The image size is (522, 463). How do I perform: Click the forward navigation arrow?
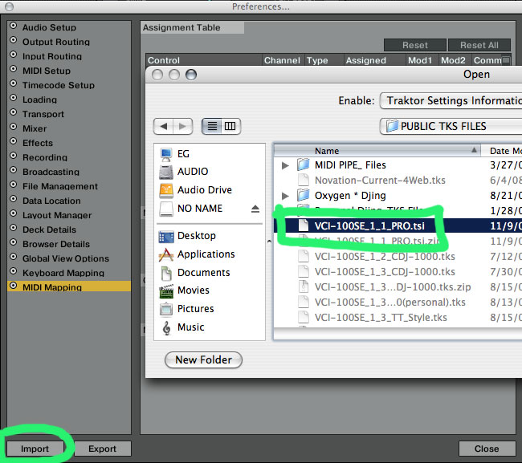184,126
